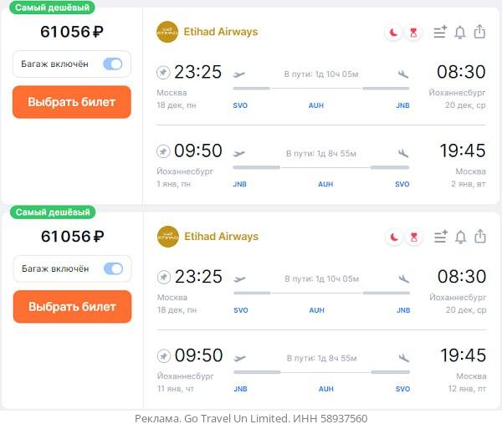Click the pin icon beside 09:50 on the 11 янв flight
This screenshot has width=502, height=424.
point(163,356)
